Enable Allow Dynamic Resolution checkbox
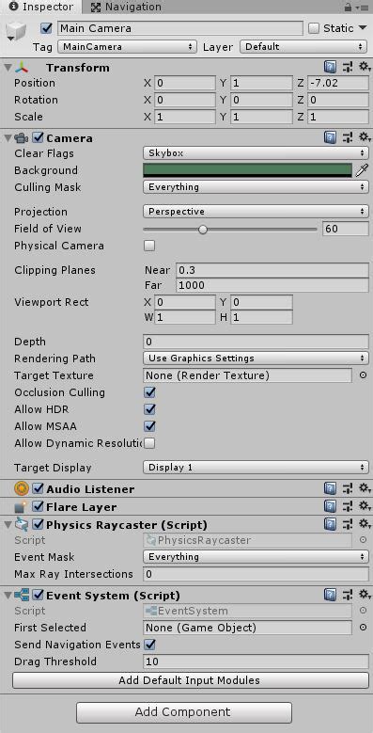373x733 pixels. click(x=149, y=442)
